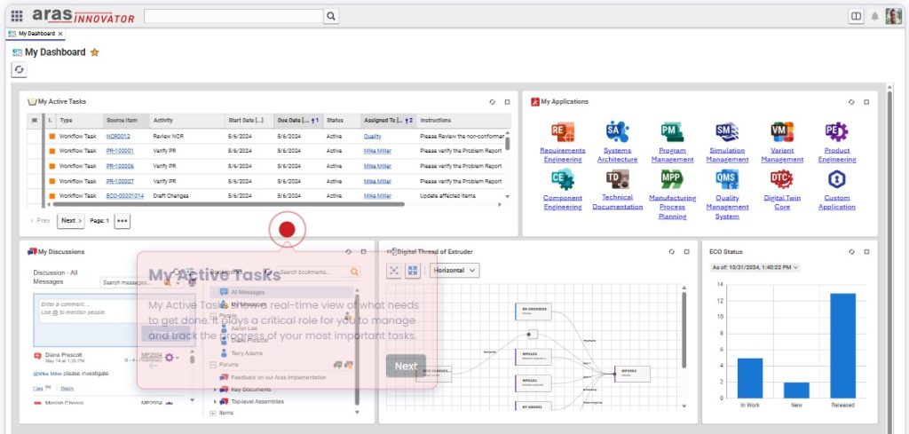The height and width of the screenshot is (434, 909).
Task: Expand the ECO Status as-of date dropdown
Action: click(755, 267)
